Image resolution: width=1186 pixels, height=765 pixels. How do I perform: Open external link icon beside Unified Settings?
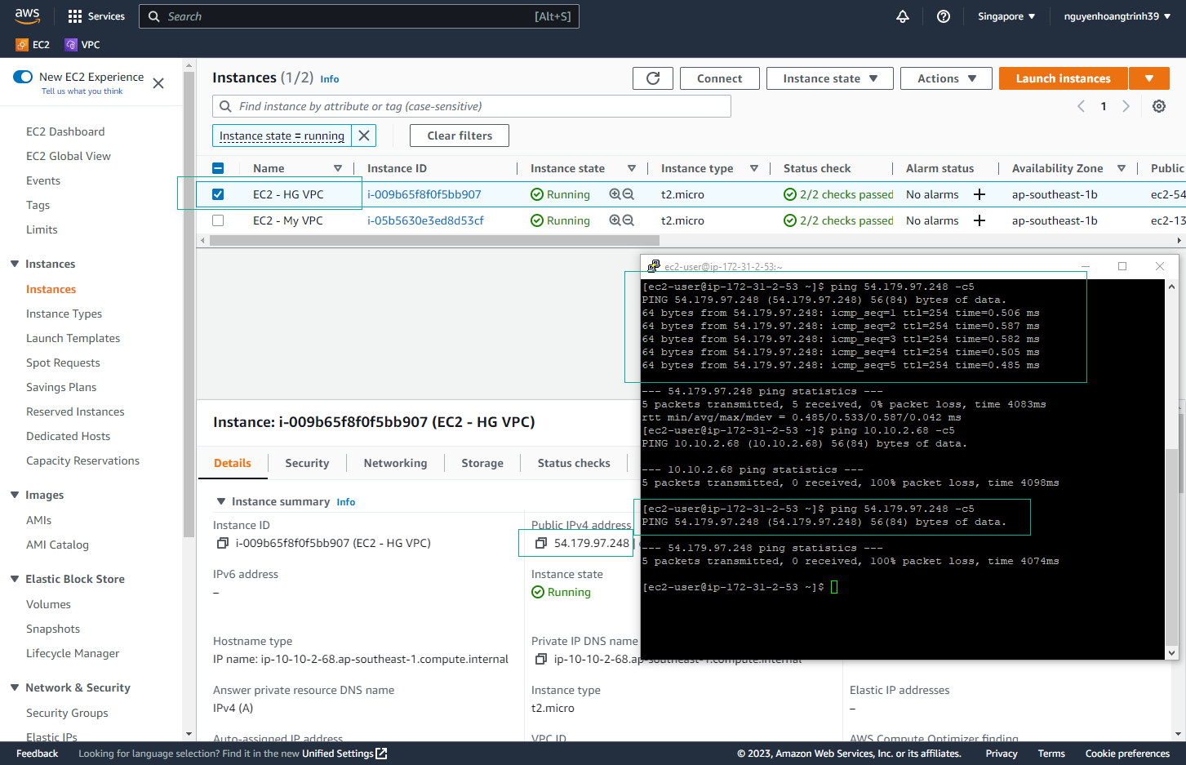(x=381, y=754)
